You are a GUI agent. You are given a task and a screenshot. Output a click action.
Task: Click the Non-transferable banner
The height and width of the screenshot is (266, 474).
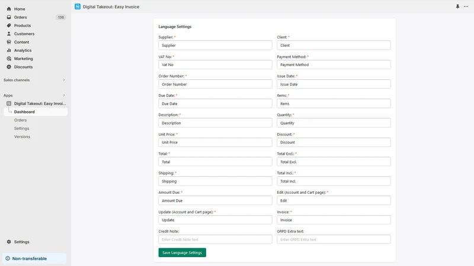(34, 258)
